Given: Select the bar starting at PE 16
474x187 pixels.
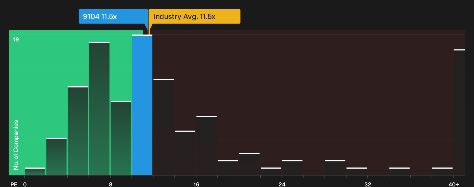Looking at the screenshot, I should [206, 145].
